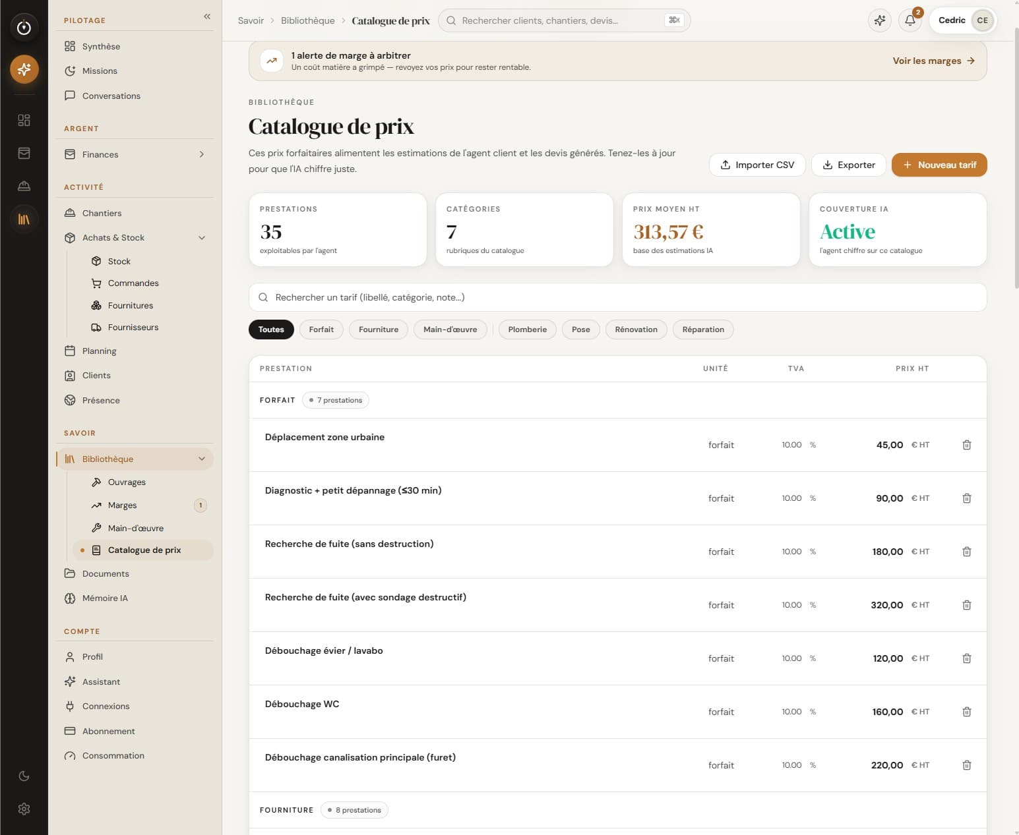Filter by the Forfait chip
This screenshot has width=1019, height=835.
[321, 330]
